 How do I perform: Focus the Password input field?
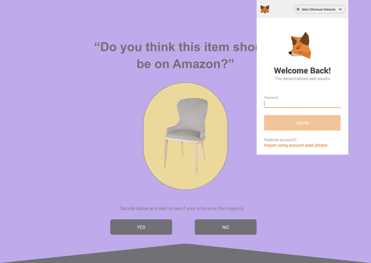click(302, 104)
